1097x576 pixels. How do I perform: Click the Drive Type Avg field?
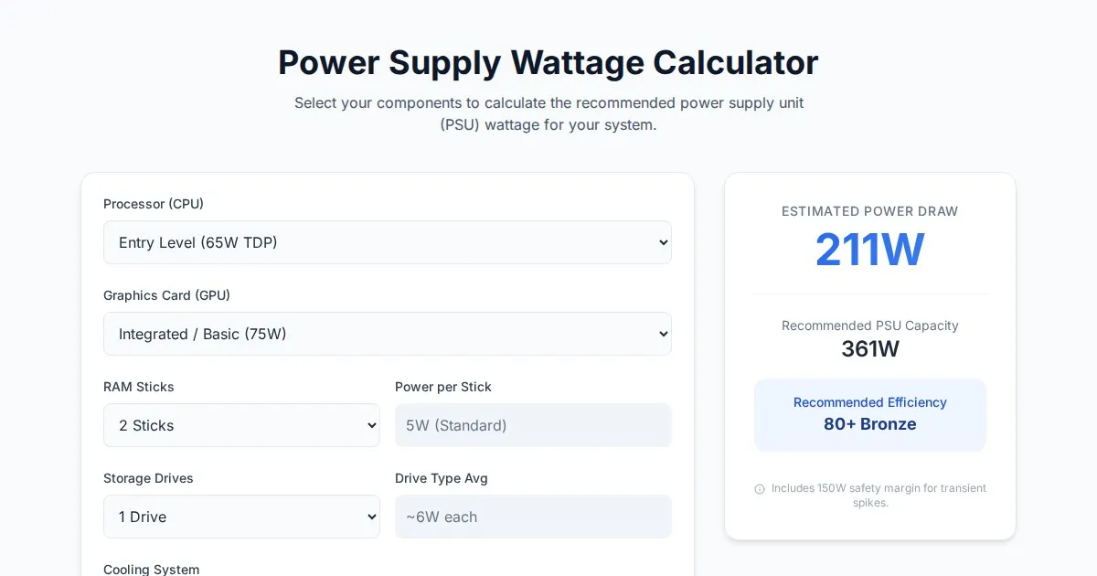coord(533,517)
